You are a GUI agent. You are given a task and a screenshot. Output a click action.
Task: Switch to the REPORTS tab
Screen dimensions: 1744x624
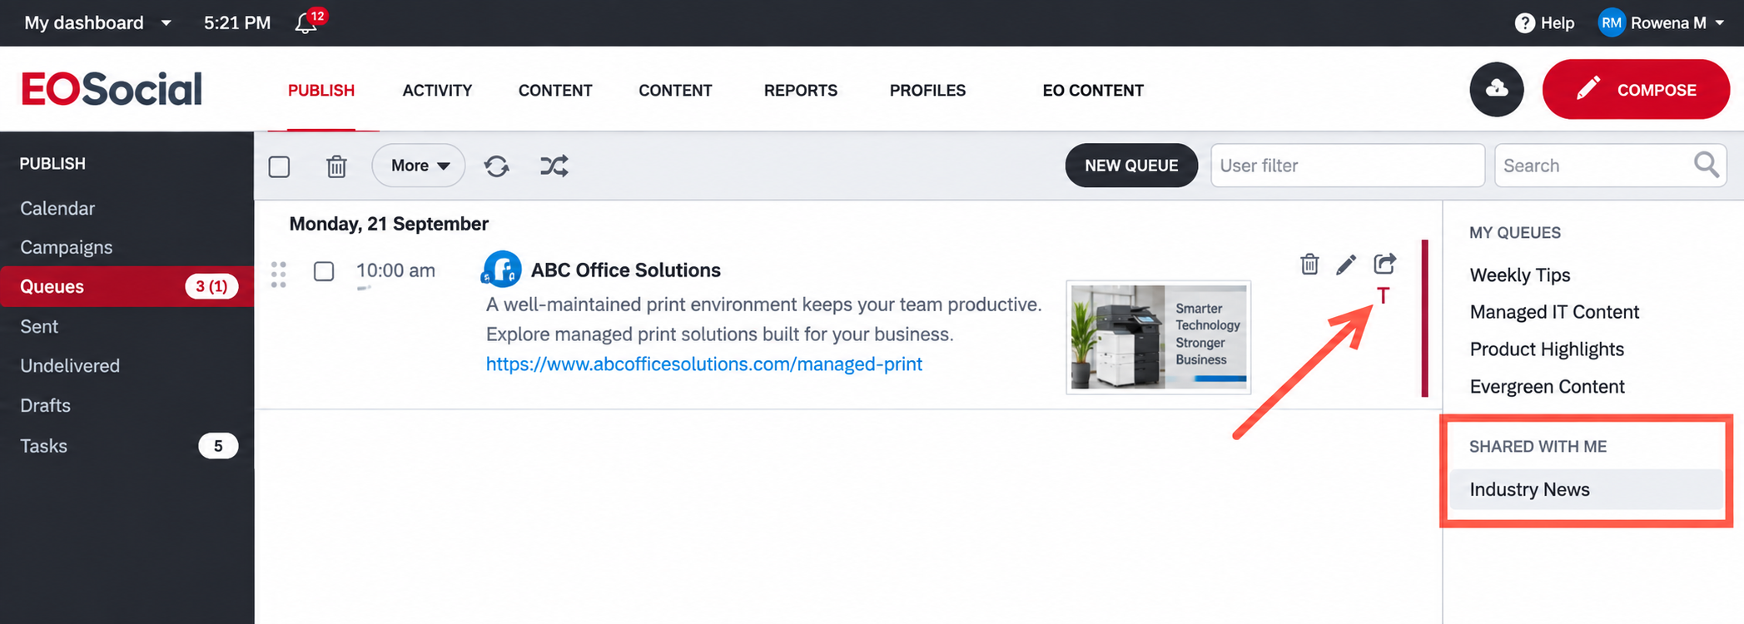coord(801,90)
